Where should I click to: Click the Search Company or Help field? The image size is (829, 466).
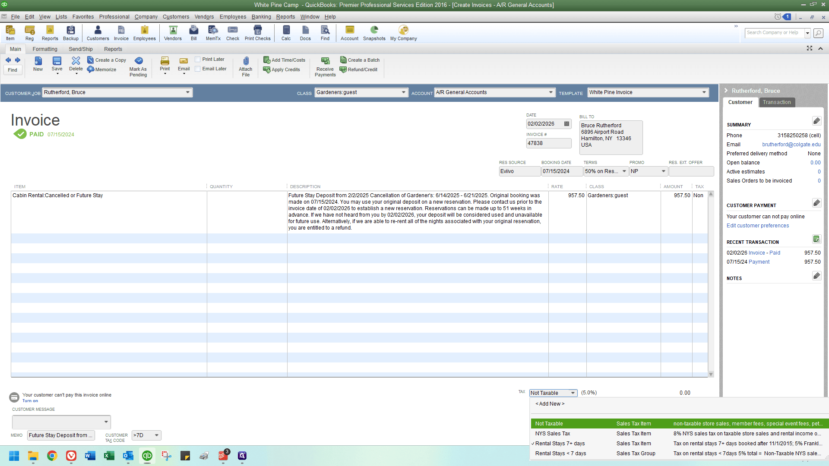click(775, 33)
